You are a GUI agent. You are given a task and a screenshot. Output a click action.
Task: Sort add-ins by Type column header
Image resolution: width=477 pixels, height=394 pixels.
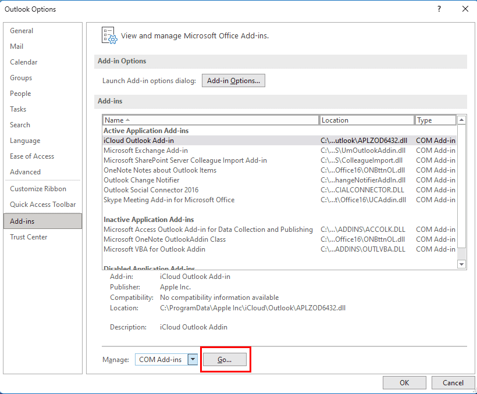[x=435, y=120]
